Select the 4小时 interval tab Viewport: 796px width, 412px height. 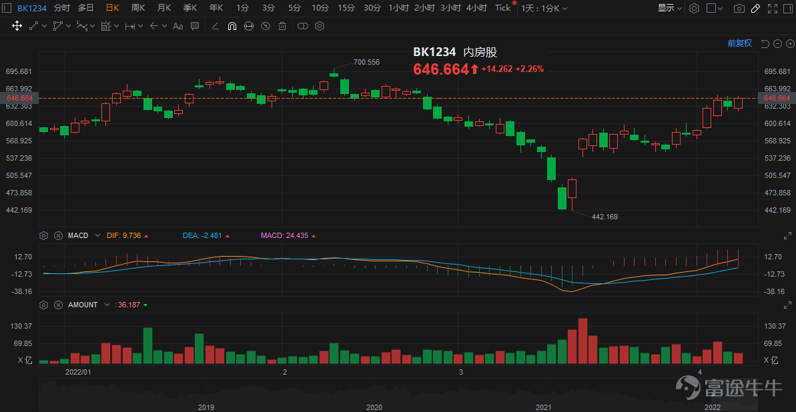(476, 7)
